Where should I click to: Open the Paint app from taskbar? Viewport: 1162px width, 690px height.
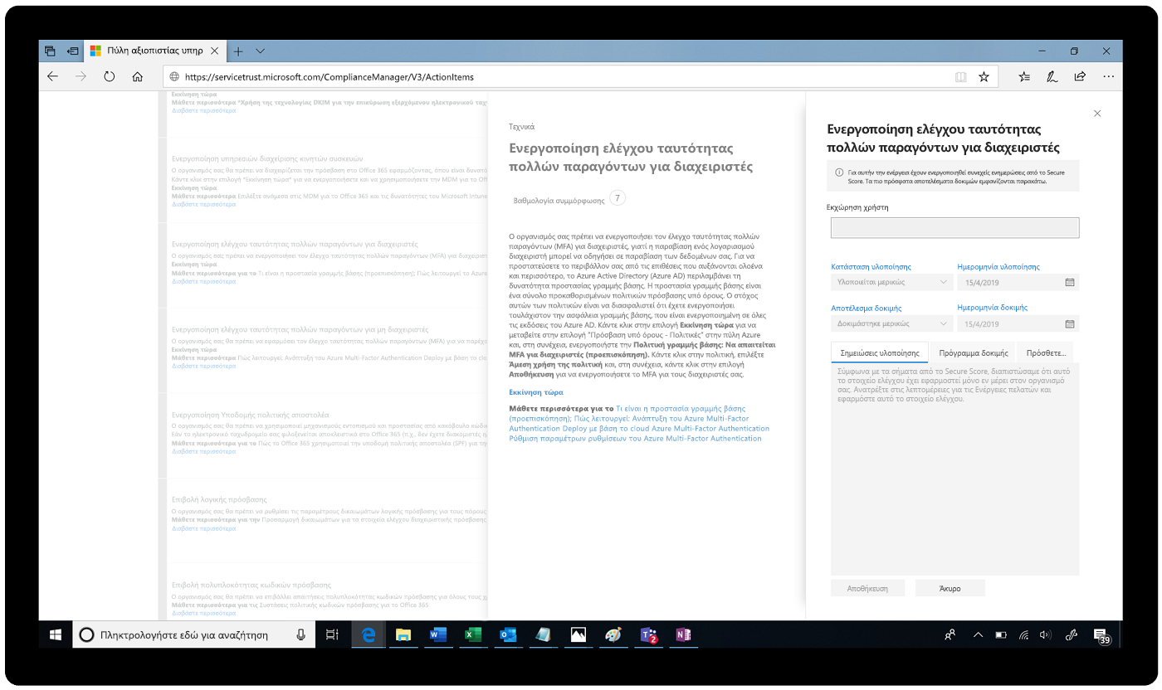pos(613,635)
